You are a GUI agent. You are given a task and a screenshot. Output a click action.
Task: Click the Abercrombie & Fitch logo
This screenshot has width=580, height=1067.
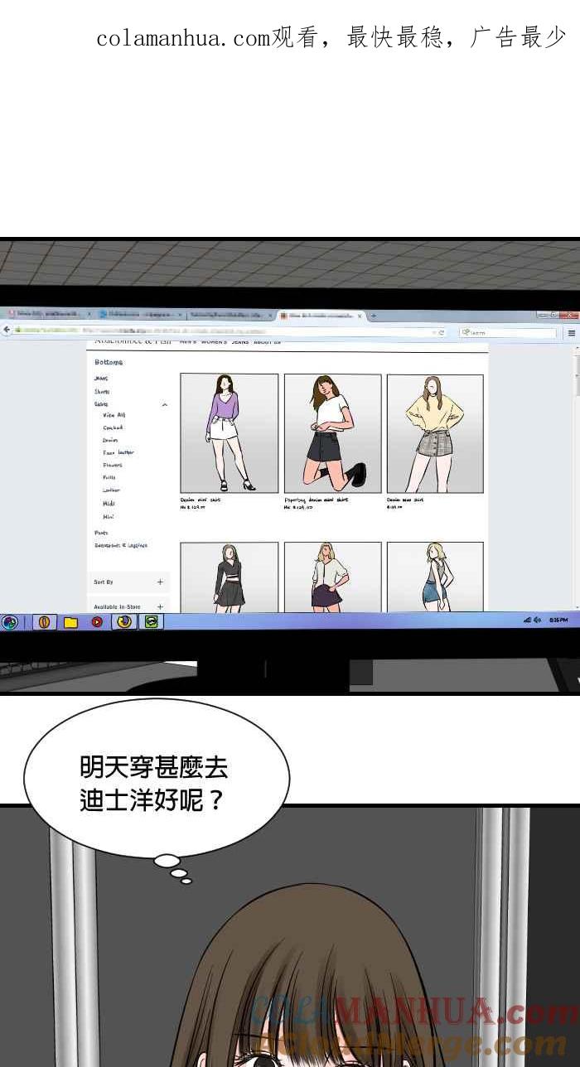[x=133, y=341]
